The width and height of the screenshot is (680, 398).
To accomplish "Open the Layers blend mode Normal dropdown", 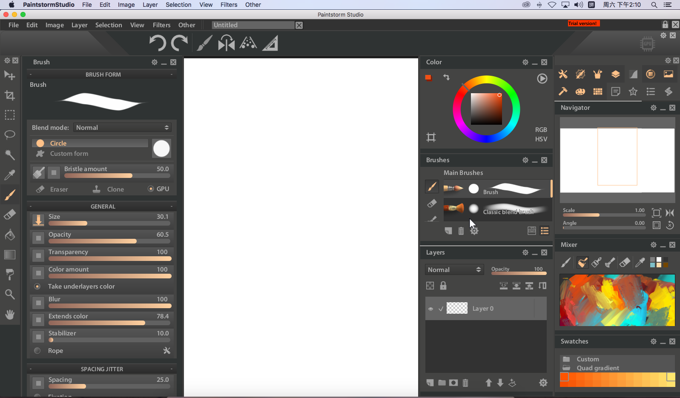I will pyautogui.click(x=454, y=270).
